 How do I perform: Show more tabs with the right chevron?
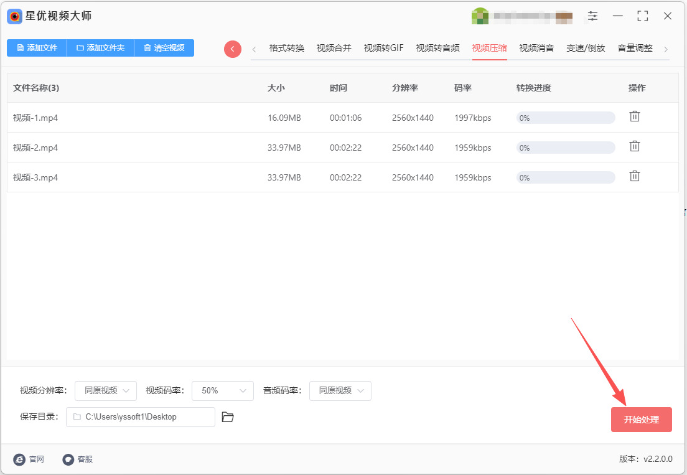click(x=666, y=49)
